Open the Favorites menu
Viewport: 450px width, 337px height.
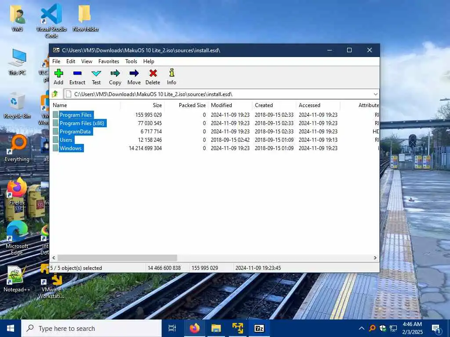point(109,61)
